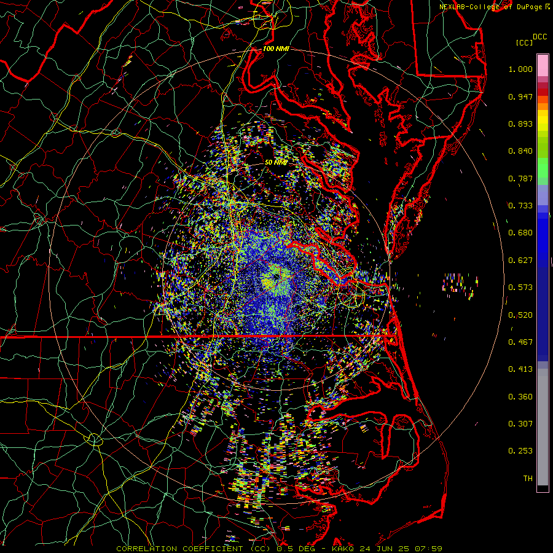Viewport: 553px width, 553px height.
Task: Click the 0.840 legend value
Action: [520, 151]
